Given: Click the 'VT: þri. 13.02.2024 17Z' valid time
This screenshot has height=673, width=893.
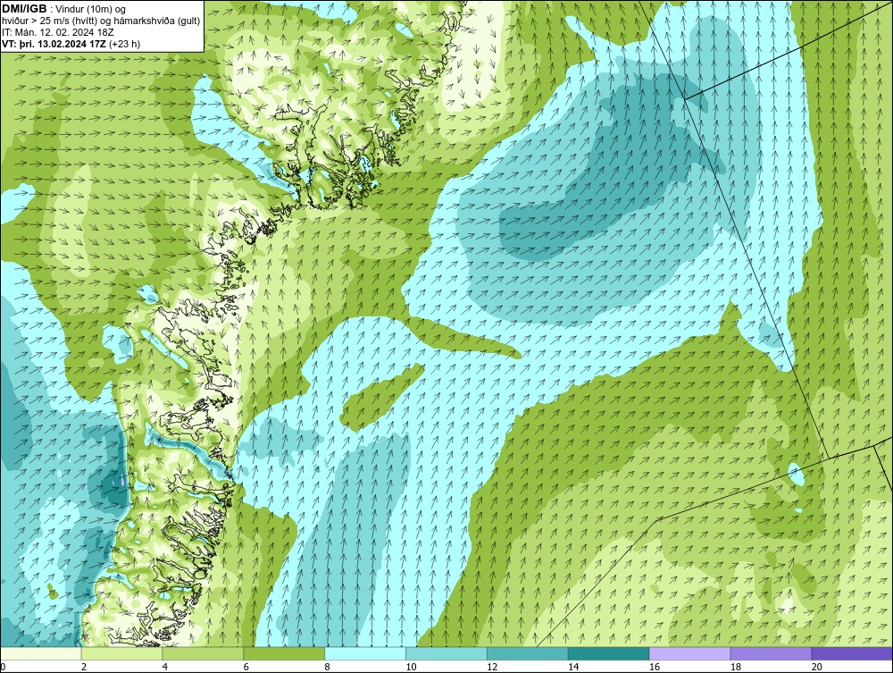Looking at the screenshot, I should coord(54,43).
